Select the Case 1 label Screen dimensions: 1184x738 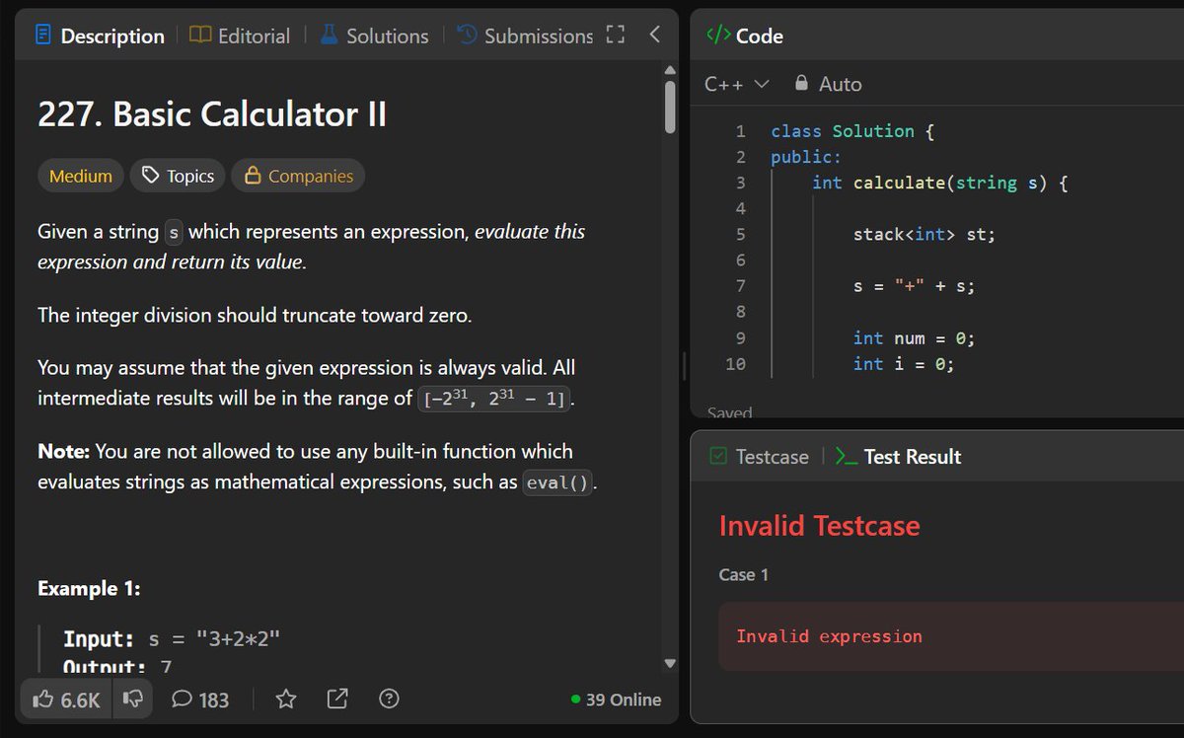point(744,574)
